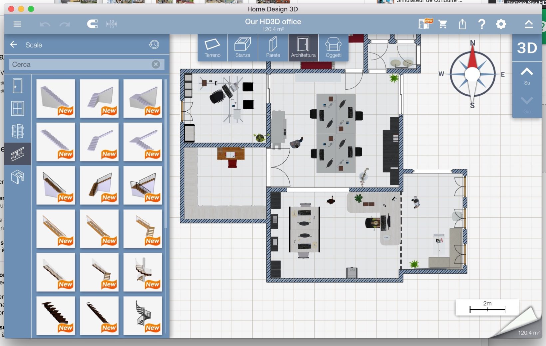Toggle the magnet snap tool
This screenshot has width=546, height=346.
(92, 24)
